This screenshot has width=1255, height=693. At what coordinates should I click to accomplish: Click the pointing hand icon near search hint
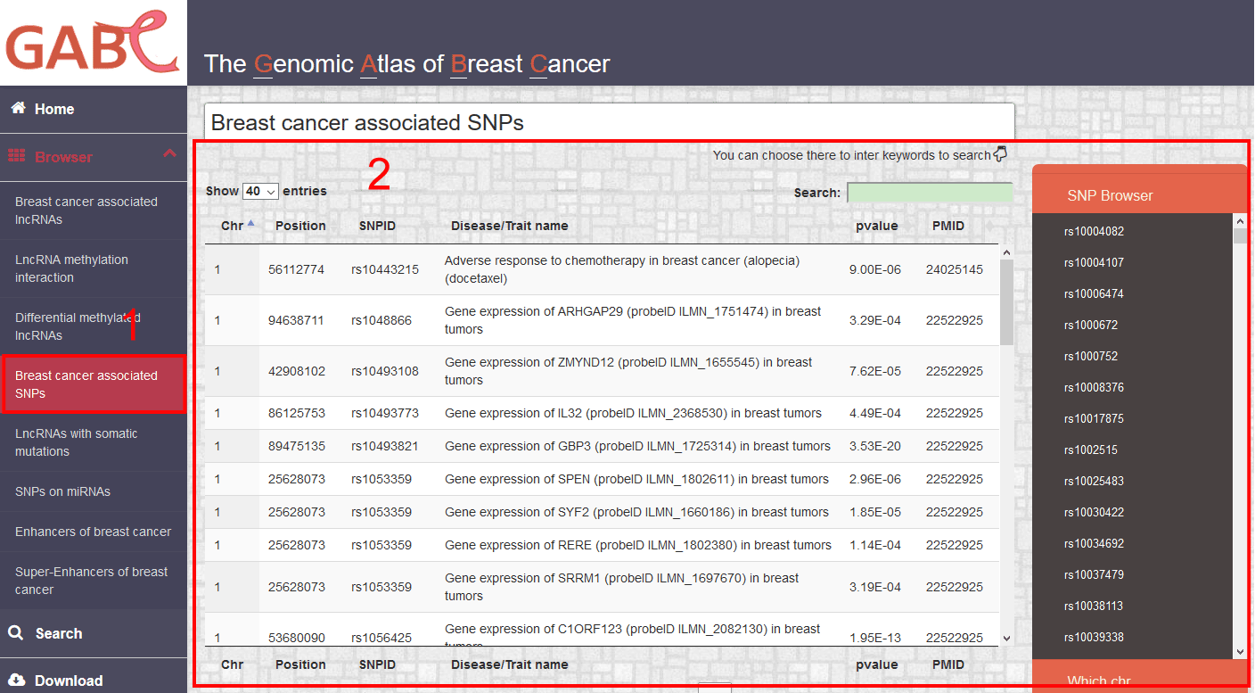coord(1000,153)
